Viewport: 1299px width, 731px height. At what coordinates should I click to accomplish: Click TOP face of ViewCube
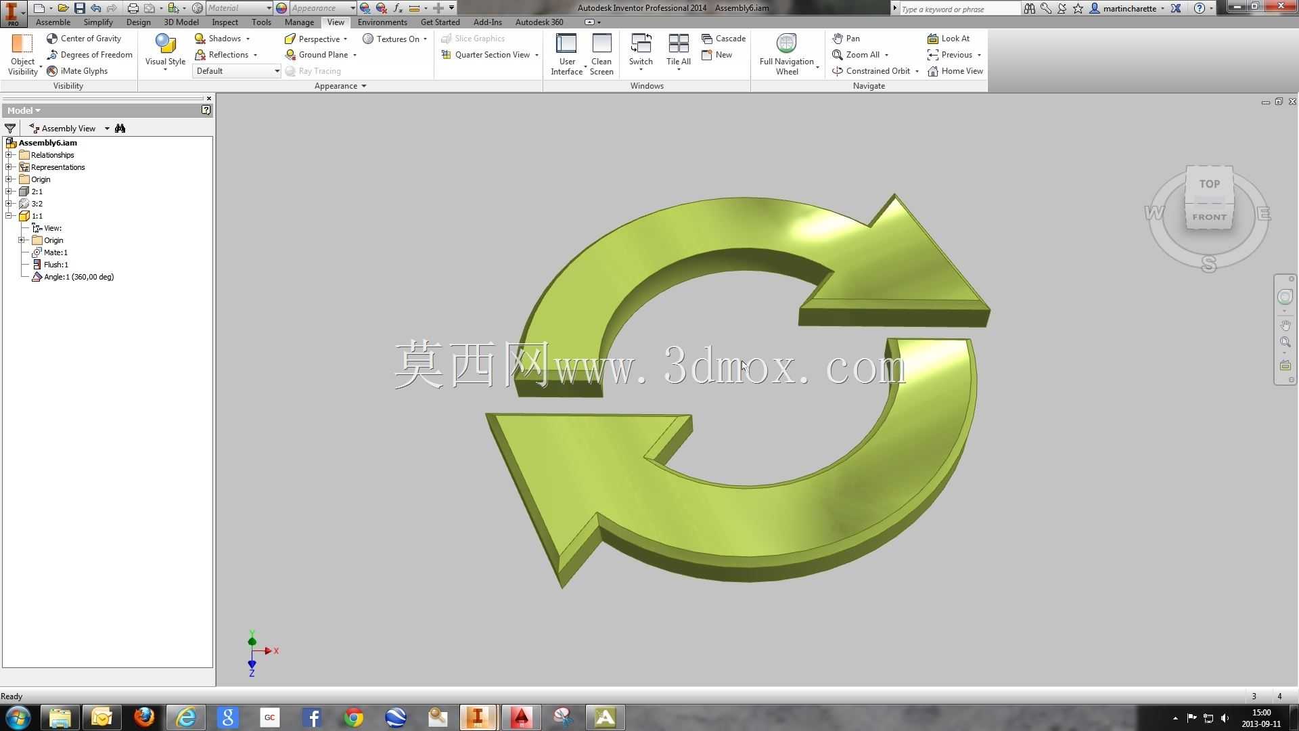coord(1209,183)
